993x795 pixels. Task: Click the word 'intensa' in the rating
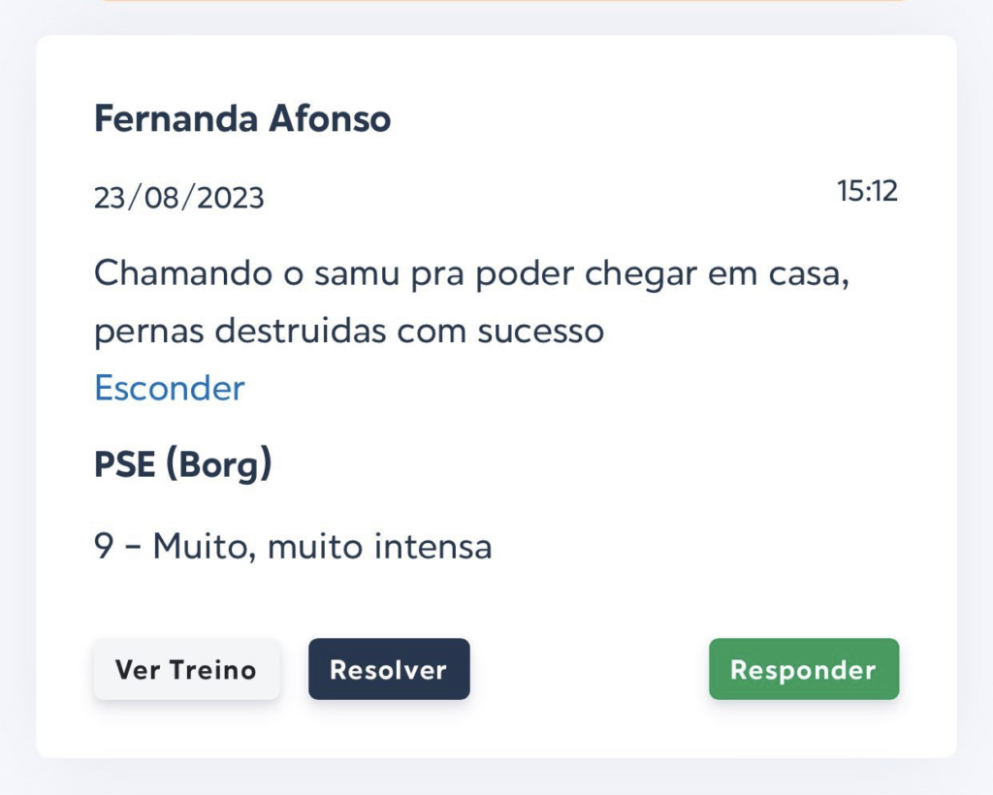pos(440,547)
